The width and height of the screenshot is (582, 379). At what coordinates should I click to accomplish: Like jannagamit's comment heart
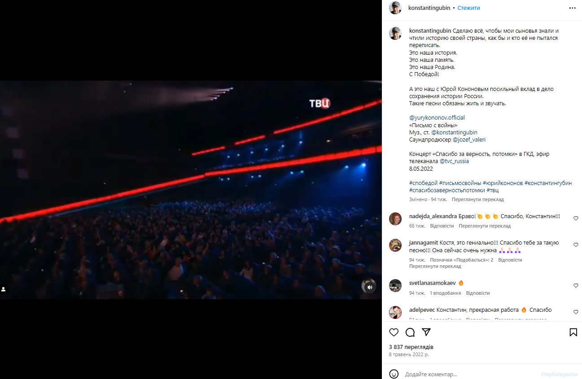pyautogui.click(x=576, y=245)
